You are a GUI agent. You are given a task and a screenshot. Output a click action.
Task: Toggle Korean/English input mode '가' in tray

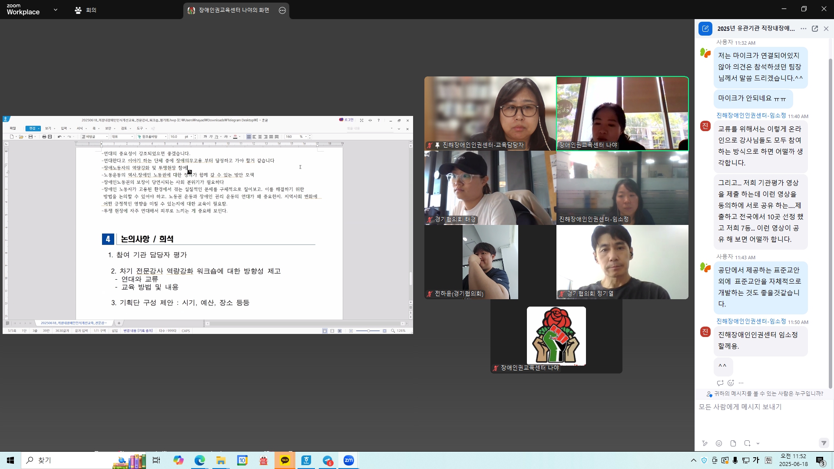(756, 460)
